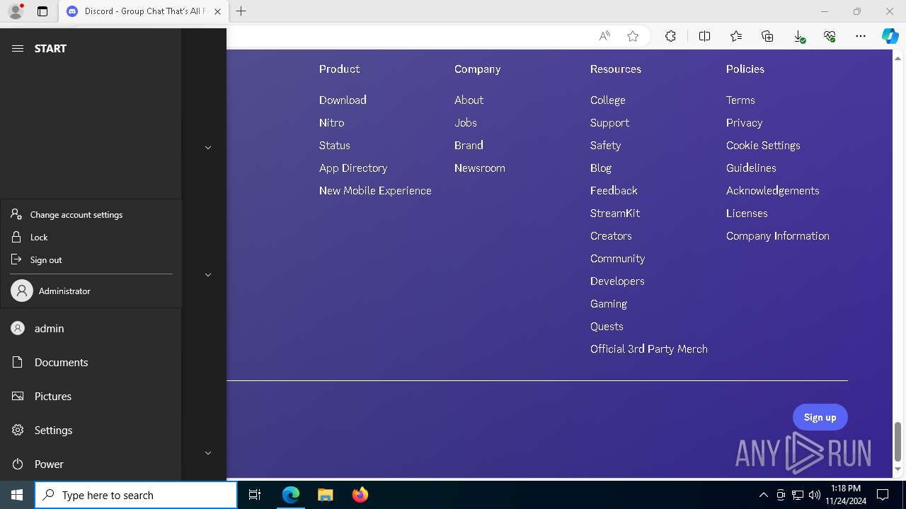The image size is (906, 509).
Task: Open the Copilot sidebar icon
Action: [890, 36]
